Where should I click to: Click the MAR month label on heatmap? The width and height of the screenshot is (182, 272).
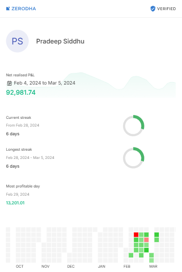[153, 266]
